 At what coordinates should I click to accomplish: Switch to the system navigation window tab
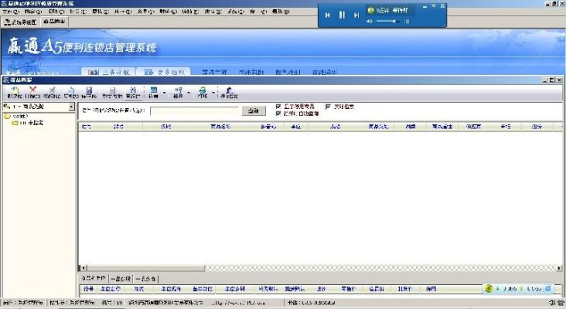point(20,22)
